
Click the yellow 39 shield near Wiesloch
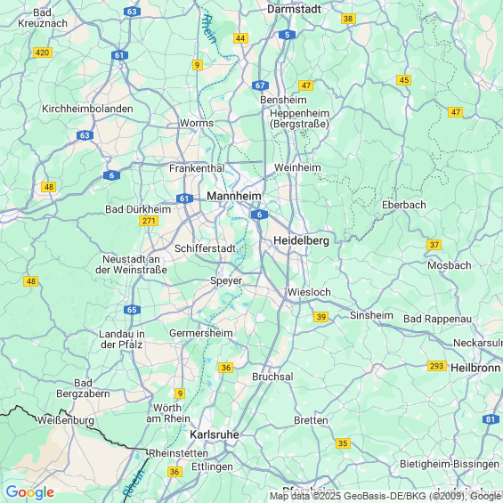(x=321, y=317)
